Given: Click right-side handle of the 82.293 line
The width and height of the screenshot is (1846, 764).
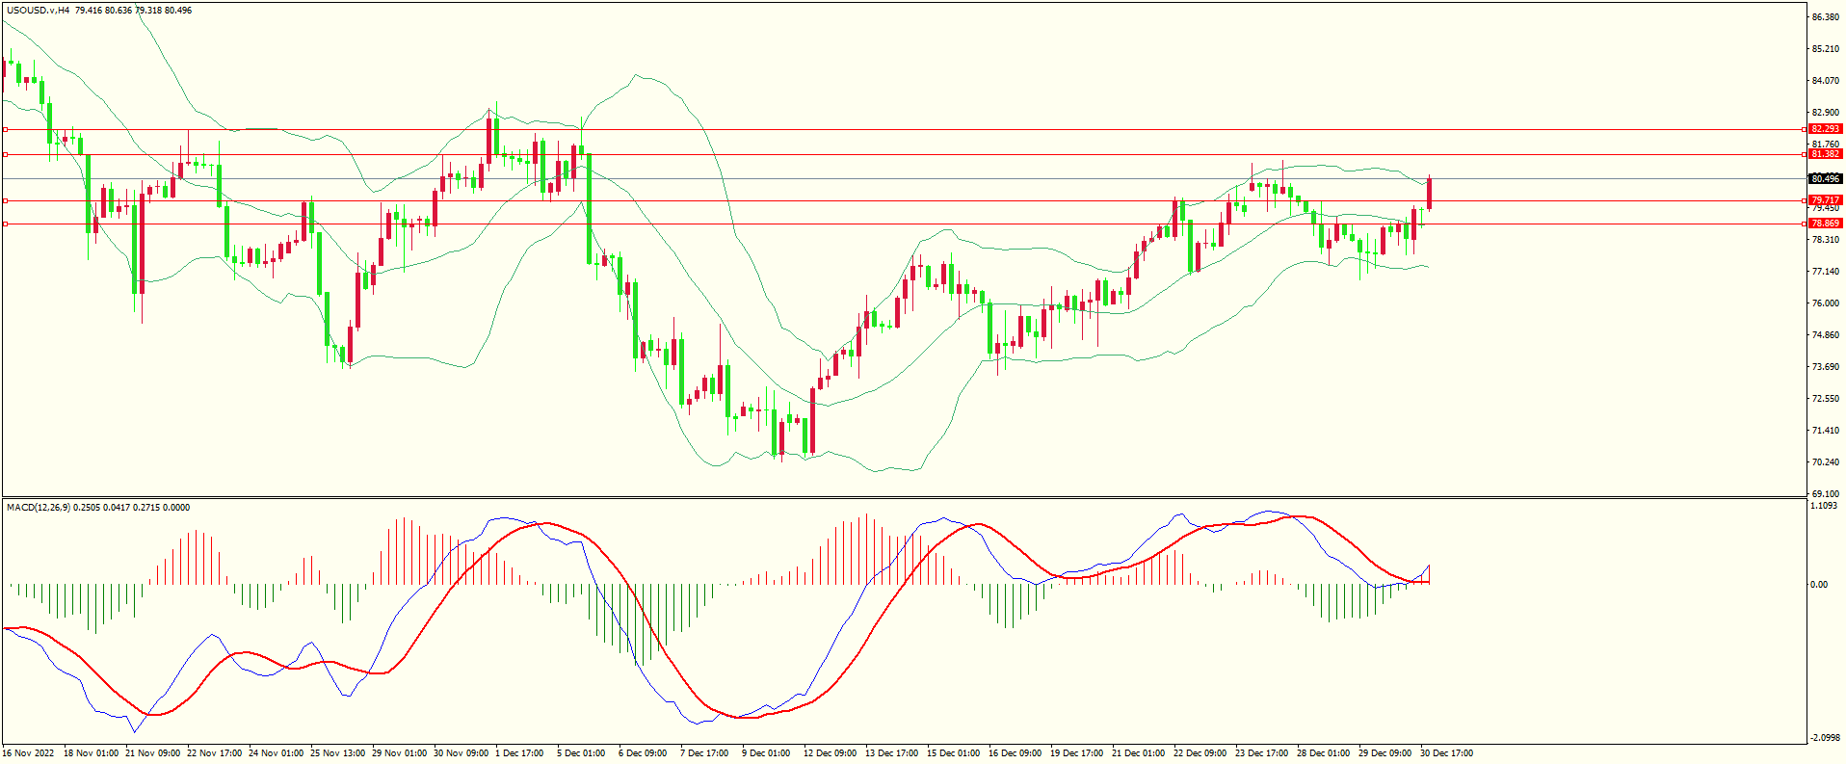Looking at the screenshot, I should pos(1804,129).
